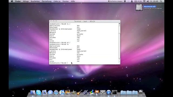Viewport: 173px width, 97px height.
Task: Click the Terminal minimize button
Action: tap(54, 21)
